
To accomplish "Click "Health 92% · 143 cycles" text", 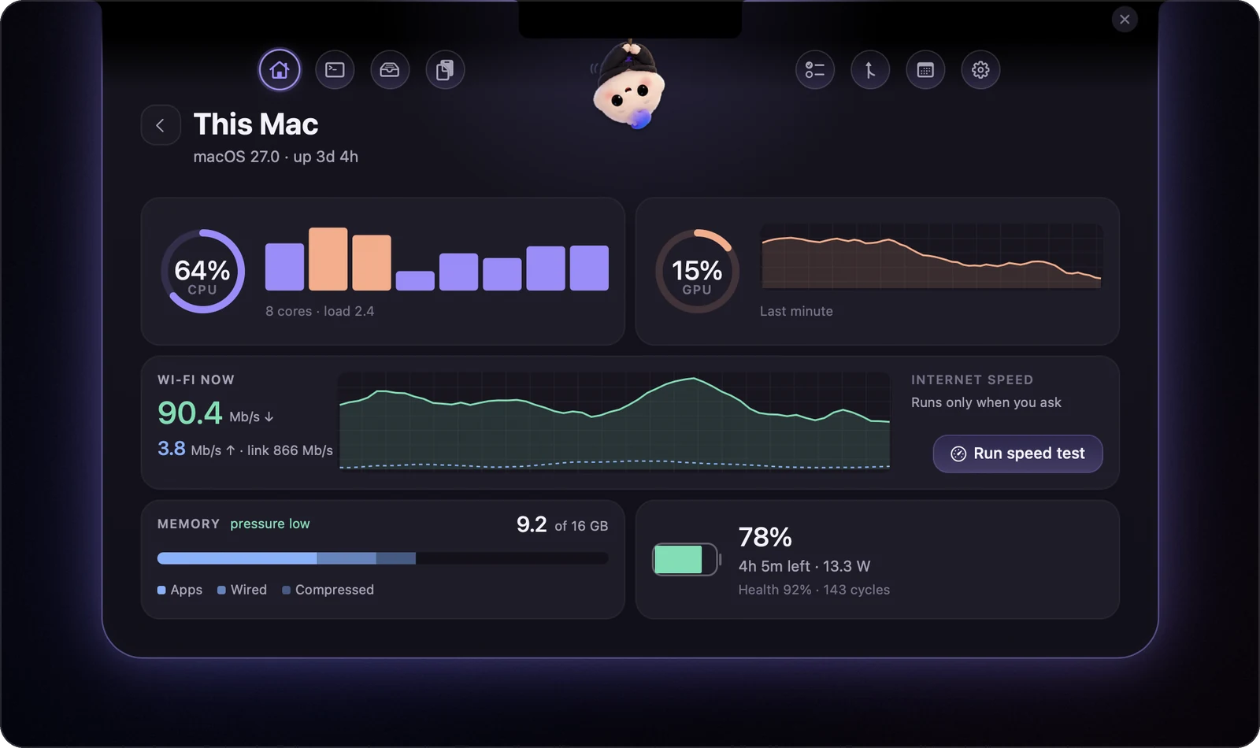I will tap(814, 590).
